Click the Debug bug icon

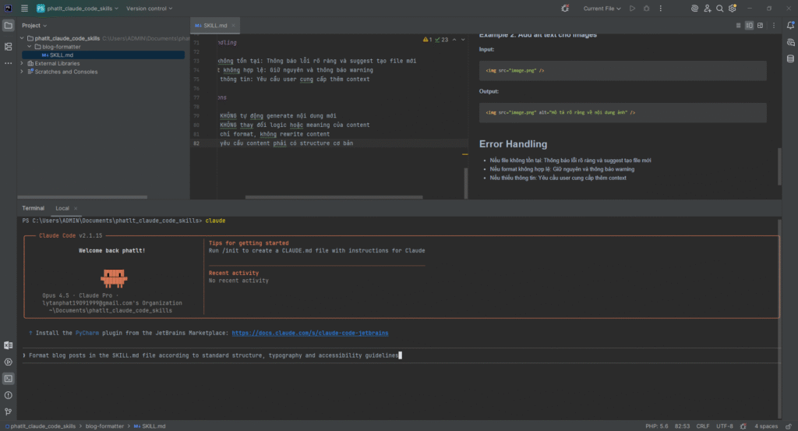[645, 9]
